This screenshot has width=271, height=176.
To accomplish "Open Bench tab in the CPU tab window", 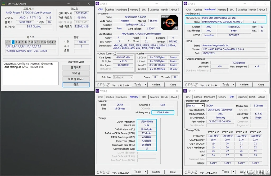I will pyautogui.click(x=164, y=10).
